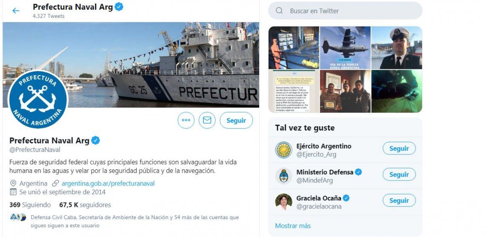This screenshot has width=486, height=237.
Task: View the 67,5 K seguidores list
Action: (85, 205)
